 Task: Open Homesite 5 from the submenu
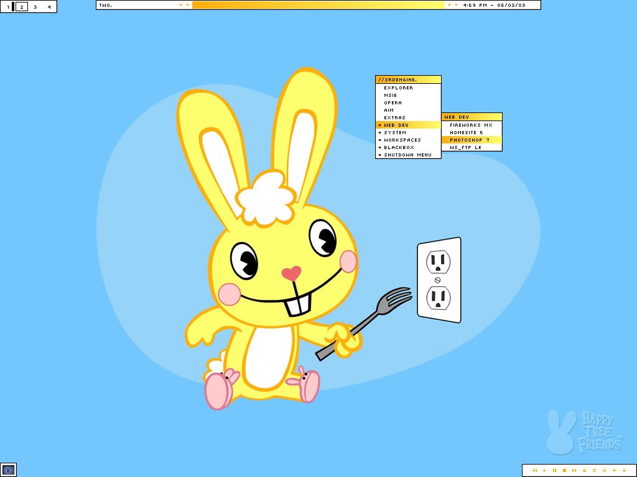point(472,132)
